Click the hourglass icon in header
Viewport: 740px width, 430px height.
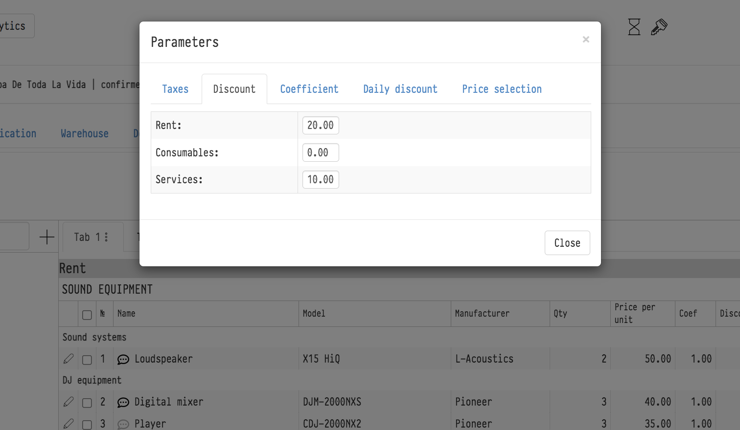pyautogui.click(x=634, y=27)
